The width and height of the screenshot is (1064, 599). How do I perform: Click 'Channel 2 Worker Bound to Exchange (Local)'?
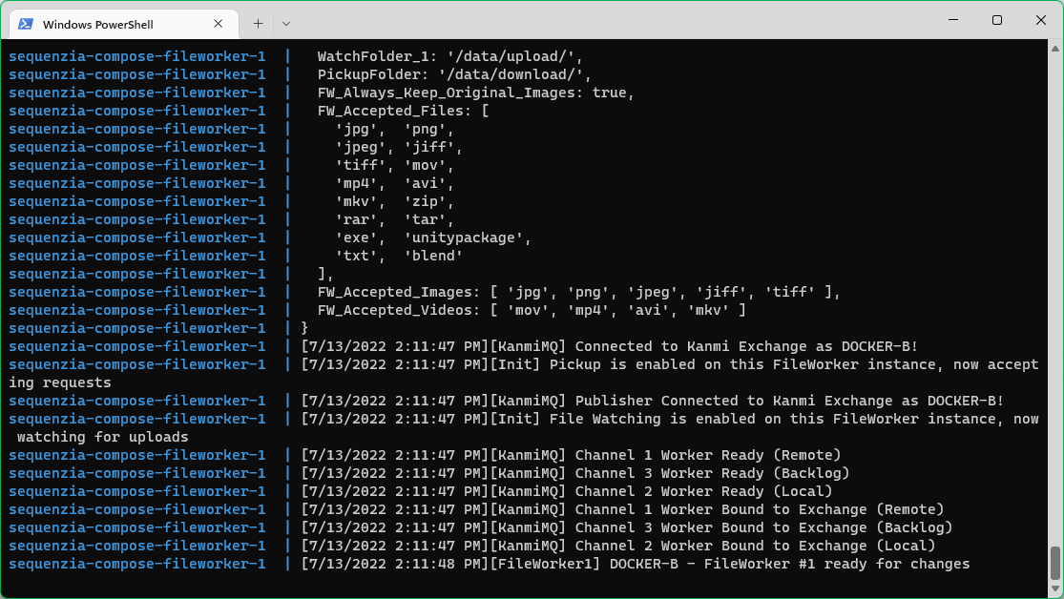coord(755,547)
